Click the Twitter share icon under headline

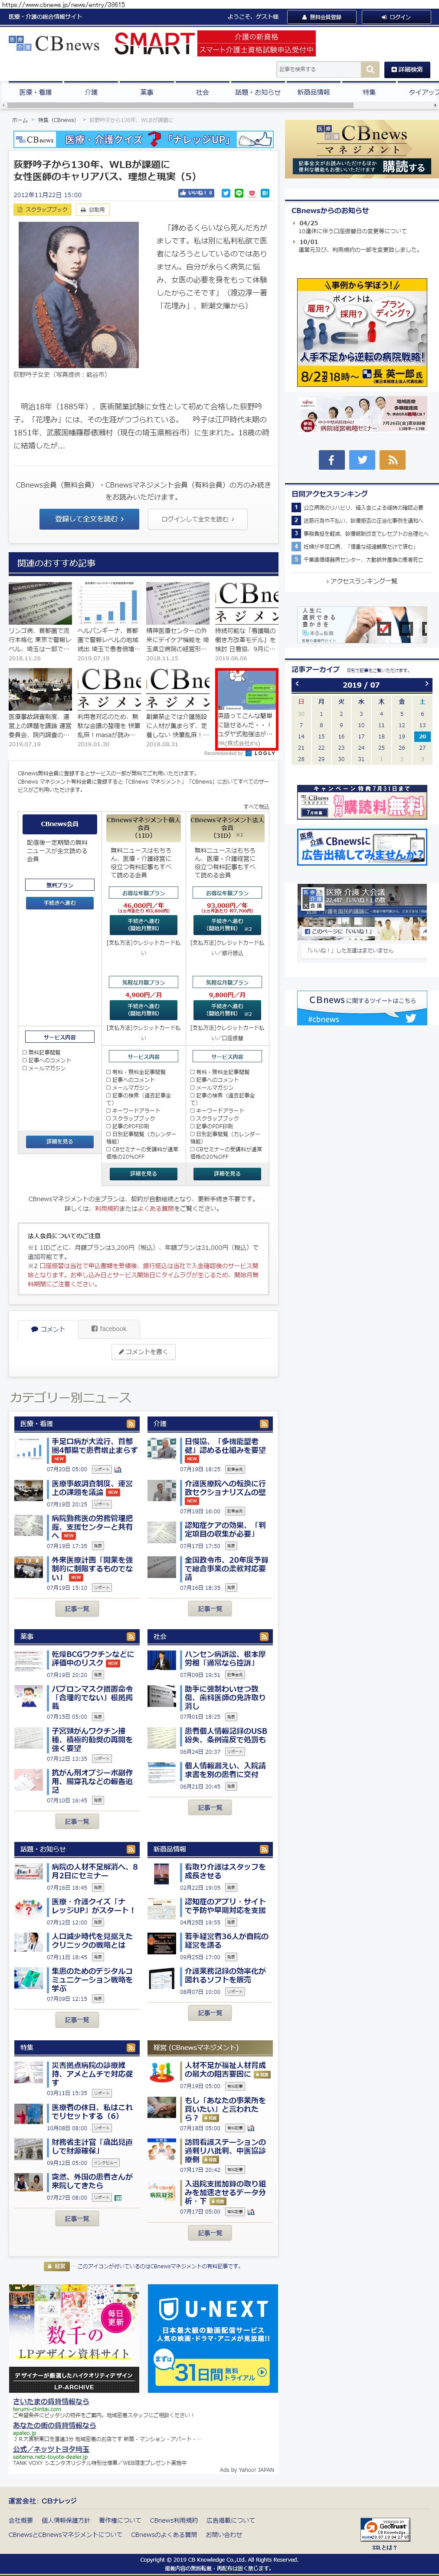click(x=226, y=193)
